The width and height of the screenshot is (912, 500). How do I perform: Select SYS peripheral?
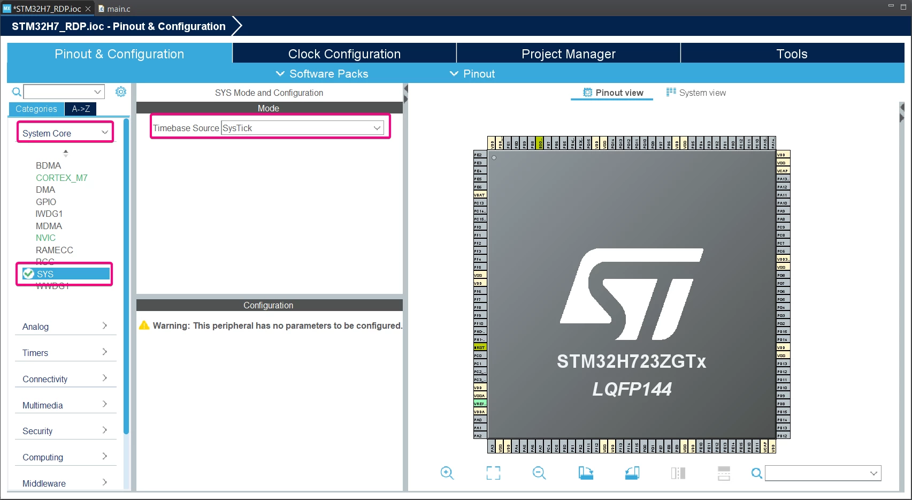tap(65, 274)
